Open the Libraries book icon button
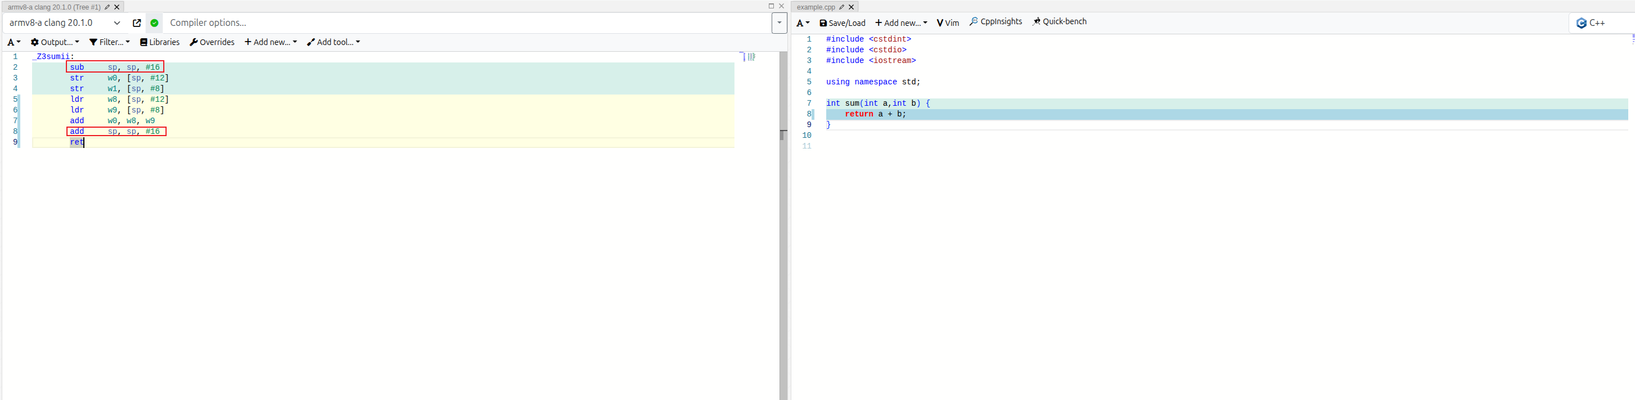Viewport: 1635px width, 400px height. coord(159,42)
